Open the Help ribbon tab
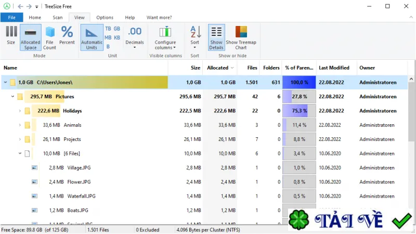This screenshot has height=234, width=416. tap(130, 18)
